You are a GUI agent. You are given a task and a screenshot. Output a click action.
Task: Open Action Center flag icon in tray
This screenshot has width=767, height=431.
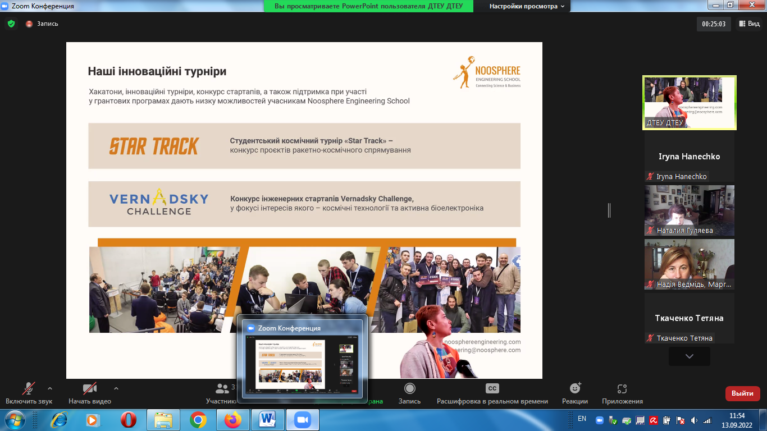point(680,420)
